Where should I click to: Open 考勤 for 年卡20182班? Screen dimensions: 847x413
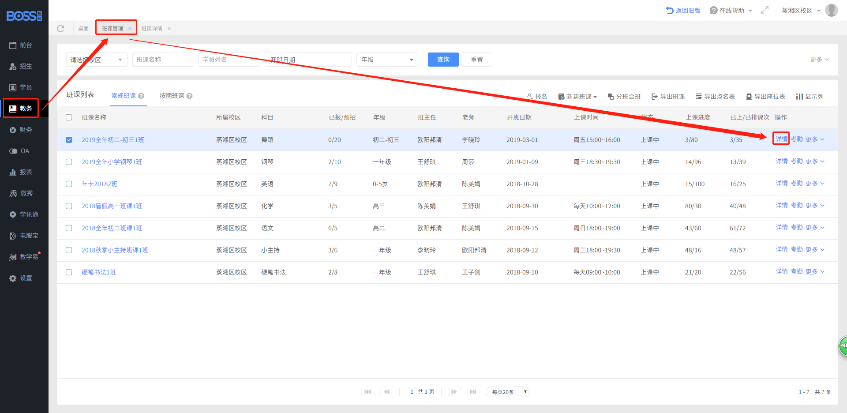(797, 183)
